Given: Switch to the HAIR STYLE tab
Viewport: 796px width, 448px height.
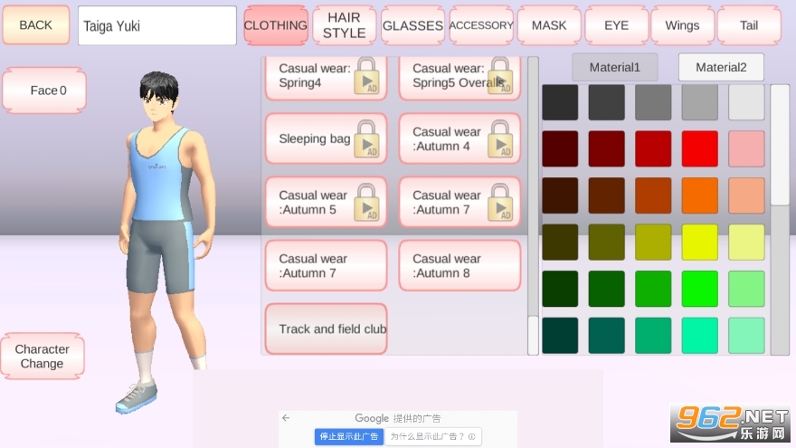Looking at the screenshot, I should tap(344, 25).
